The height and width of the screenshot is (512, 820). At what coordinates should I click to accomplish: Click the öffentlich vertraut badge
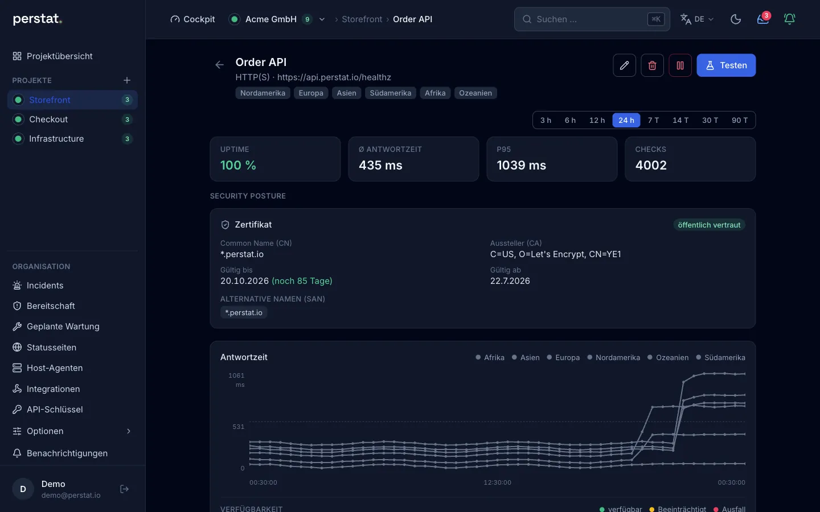coord(709,225)
